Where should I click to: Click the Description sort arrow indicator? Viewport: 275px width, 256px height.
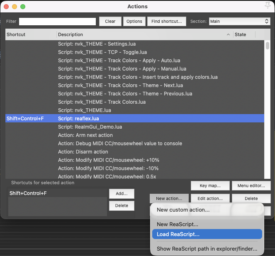pos(228,34)
